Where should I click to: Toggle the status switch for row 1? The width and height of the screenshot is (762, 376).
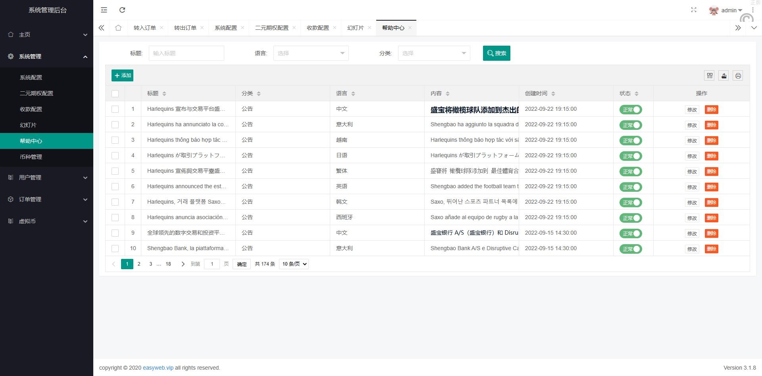[630, 110]
